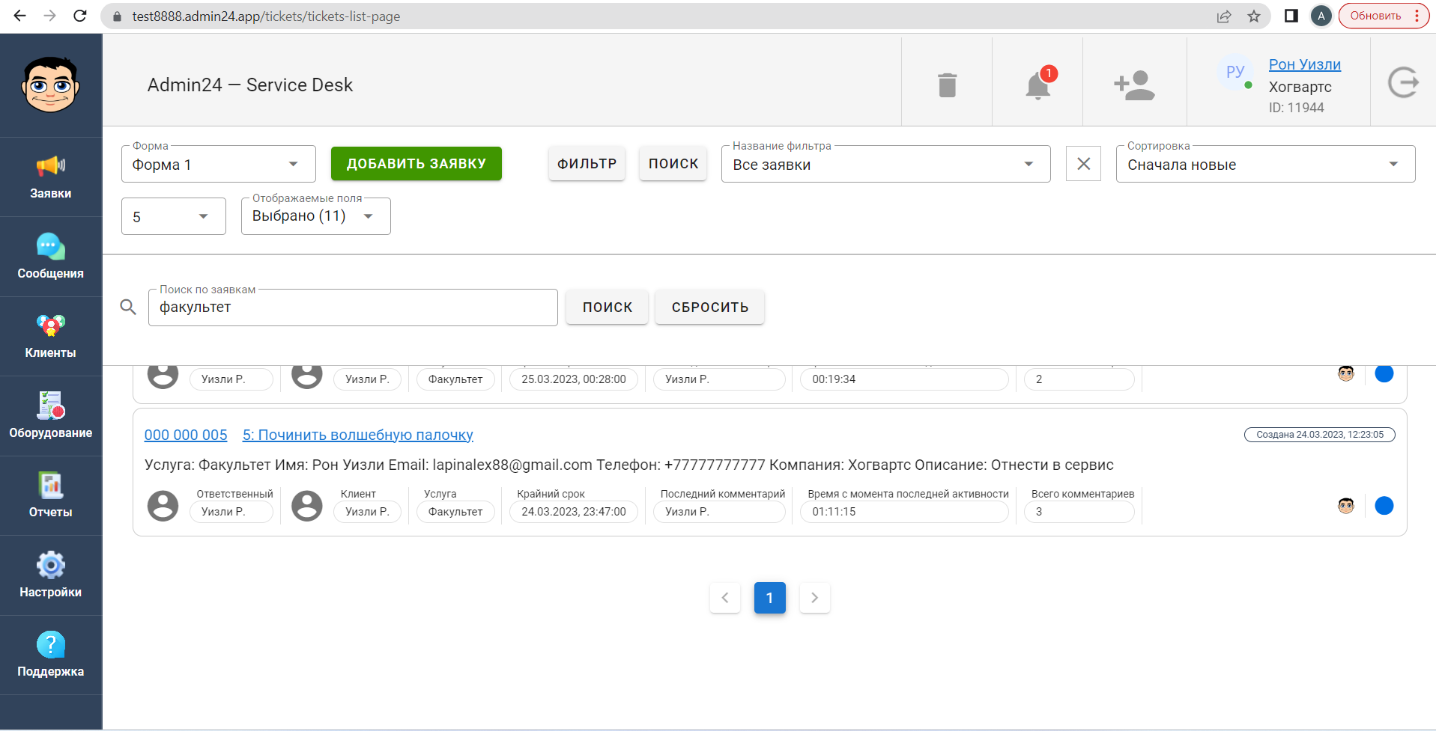Click deadline chip 24.03.2023, 23:47:00
The height and width of the screenshot is (731, 1436).
coord(573,512)
